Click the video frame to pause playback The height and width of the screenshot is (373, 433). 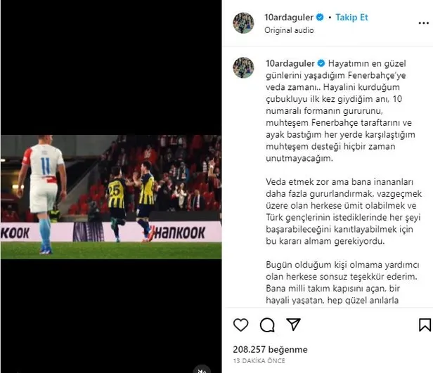point(111,197)
